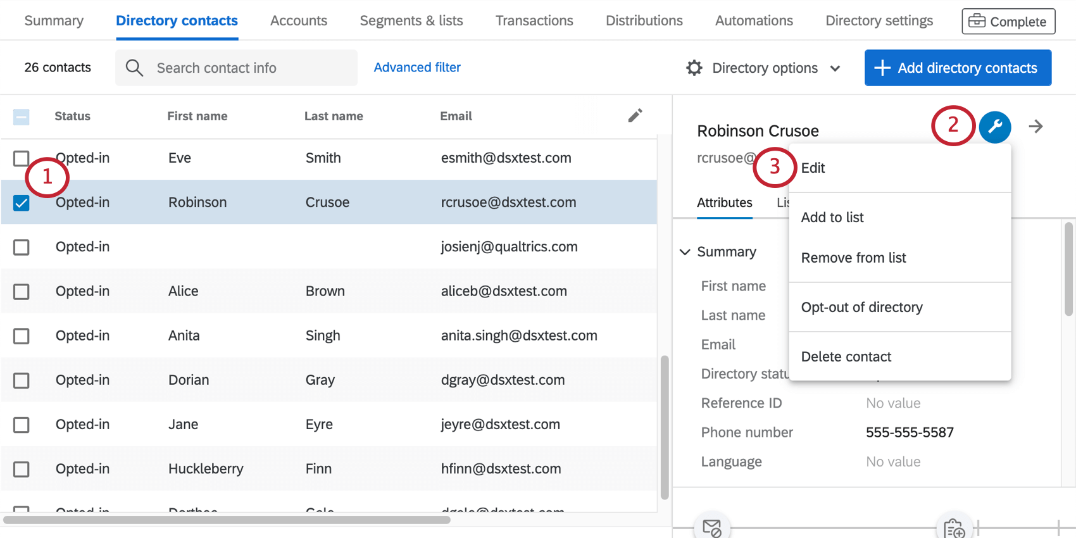Open the Advanced filter link
Image resolution: width=1076 pixels, height=538 pixels.
point(417,67)
